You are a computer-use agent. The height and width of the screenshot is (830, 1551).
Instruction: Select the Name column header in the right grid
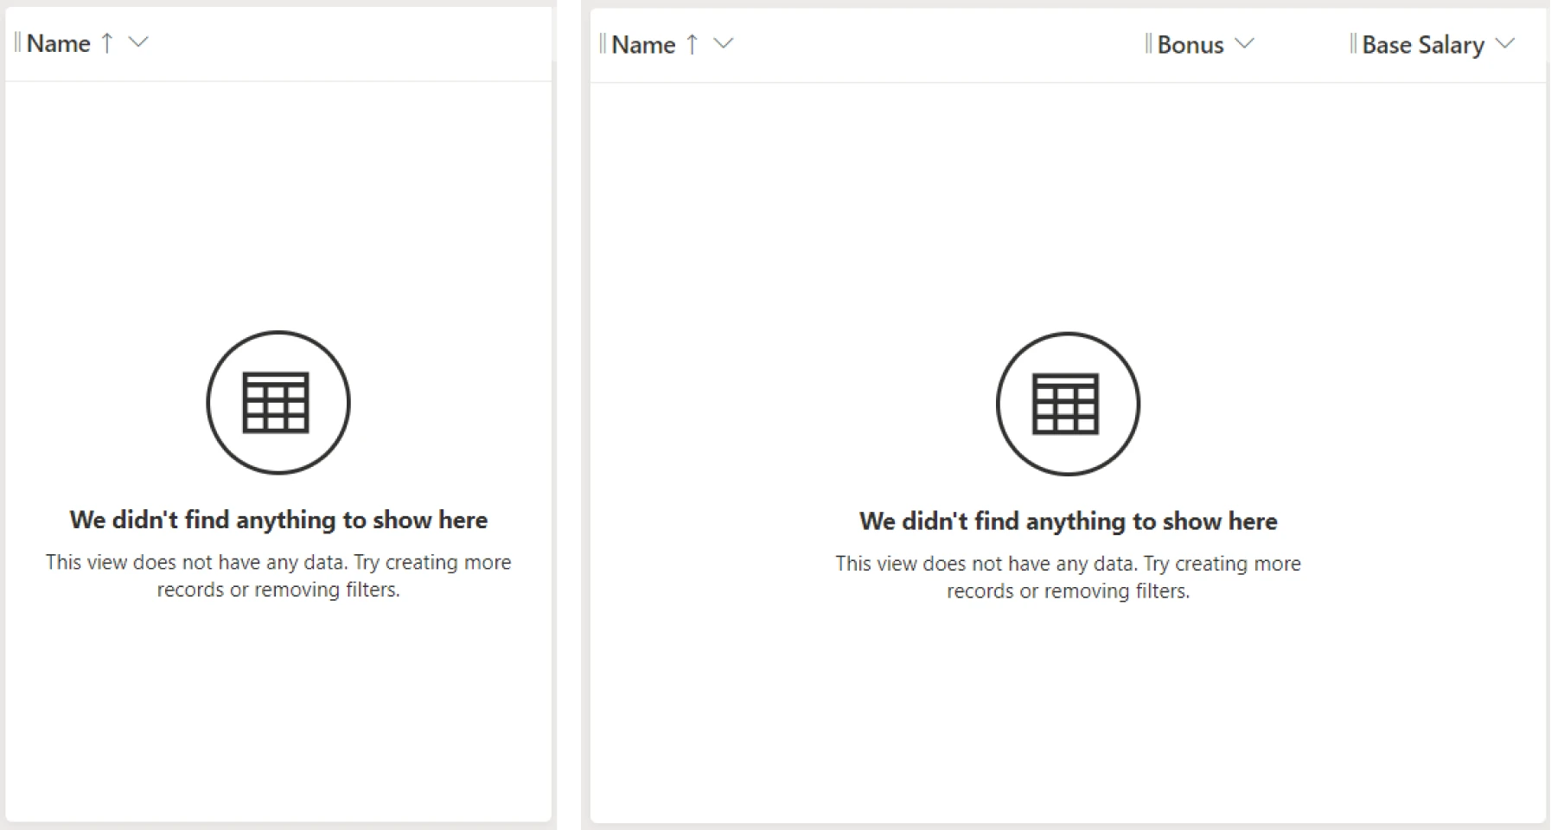[643, 43]
